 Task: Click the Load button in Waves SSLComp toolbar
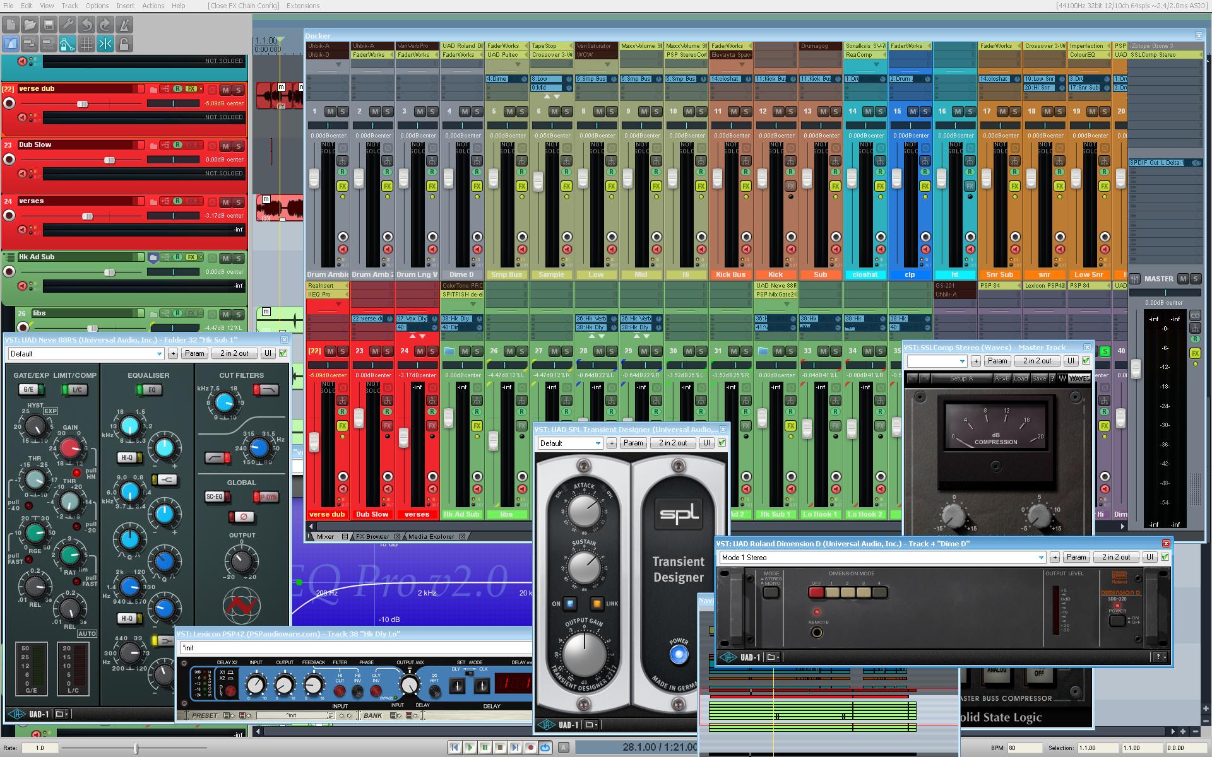1021,378
